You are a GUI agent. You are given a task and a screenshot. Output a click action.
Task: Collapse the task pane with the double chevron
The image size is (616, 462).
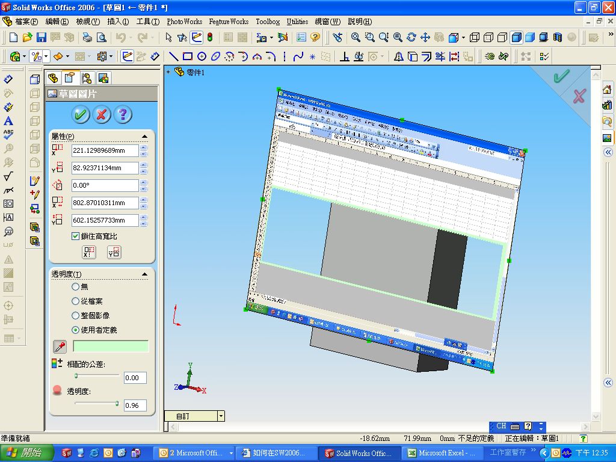608,152
